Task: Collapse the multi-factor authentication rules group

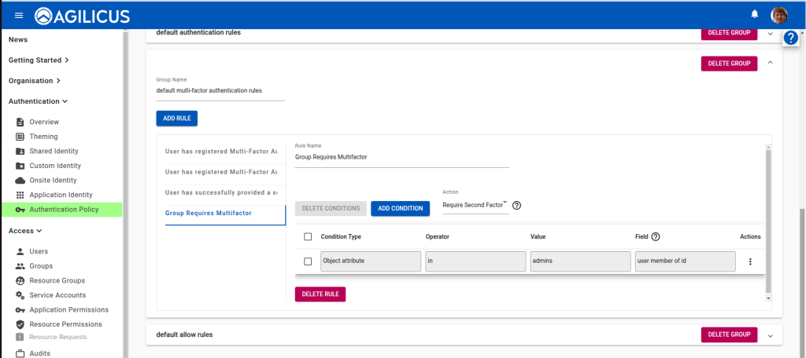Action: (770, 63)
